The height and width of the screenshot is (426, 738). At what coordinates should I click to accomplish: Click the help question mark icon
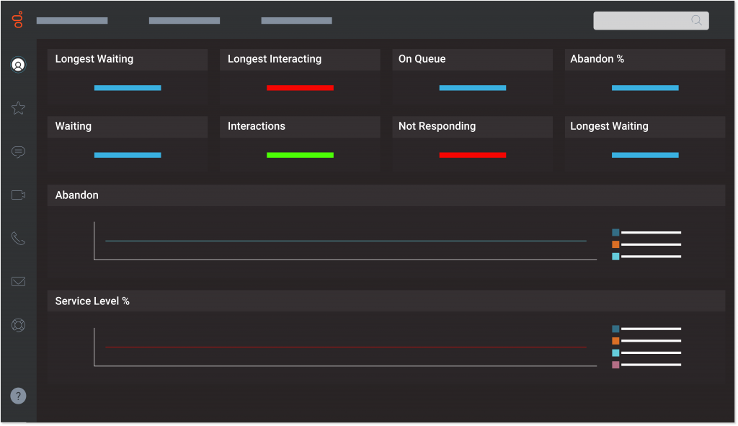(x=19, y=396)
